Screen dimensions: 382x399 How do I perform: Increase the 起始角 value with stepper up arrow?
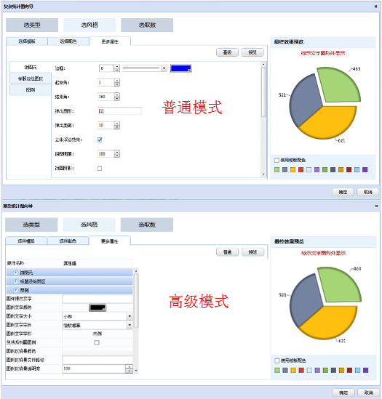coord(117,81)
